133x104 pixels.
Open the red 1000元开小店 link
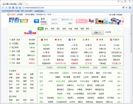(60, 63)
